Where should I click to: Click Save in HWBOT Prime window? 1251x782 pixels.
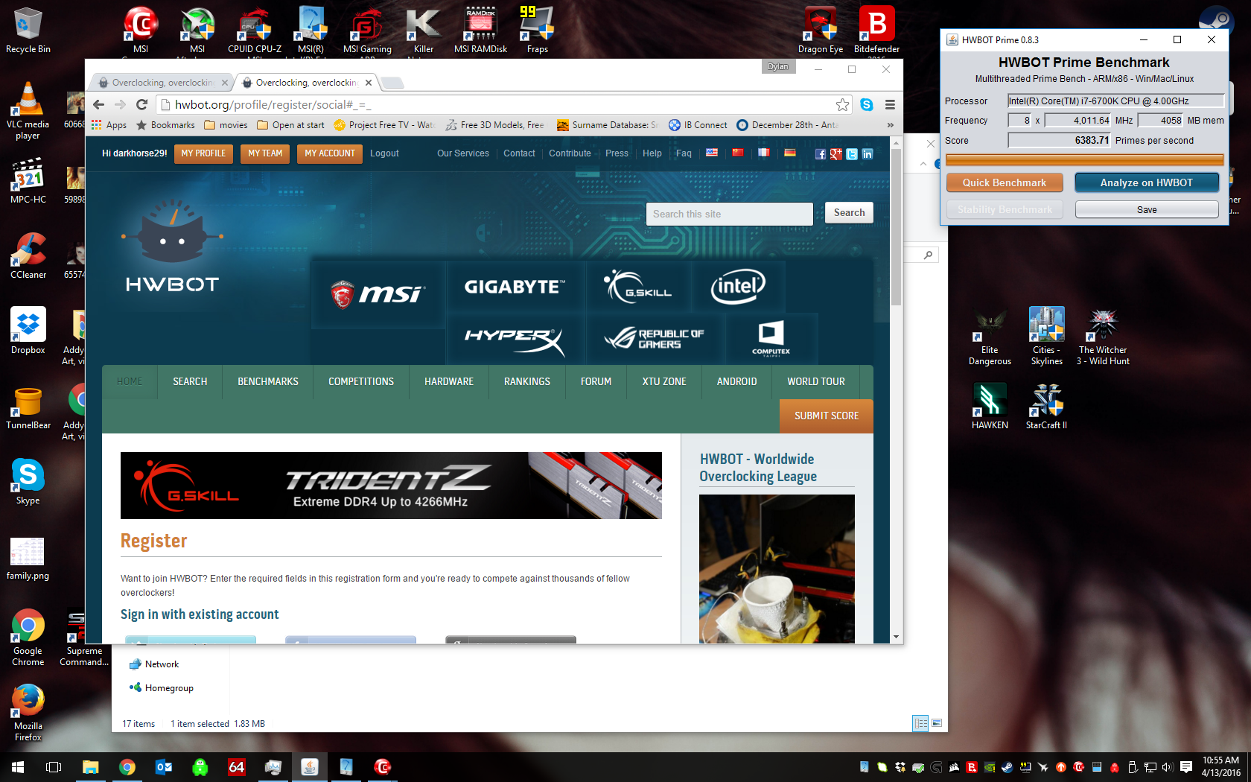coord(1146,210)
